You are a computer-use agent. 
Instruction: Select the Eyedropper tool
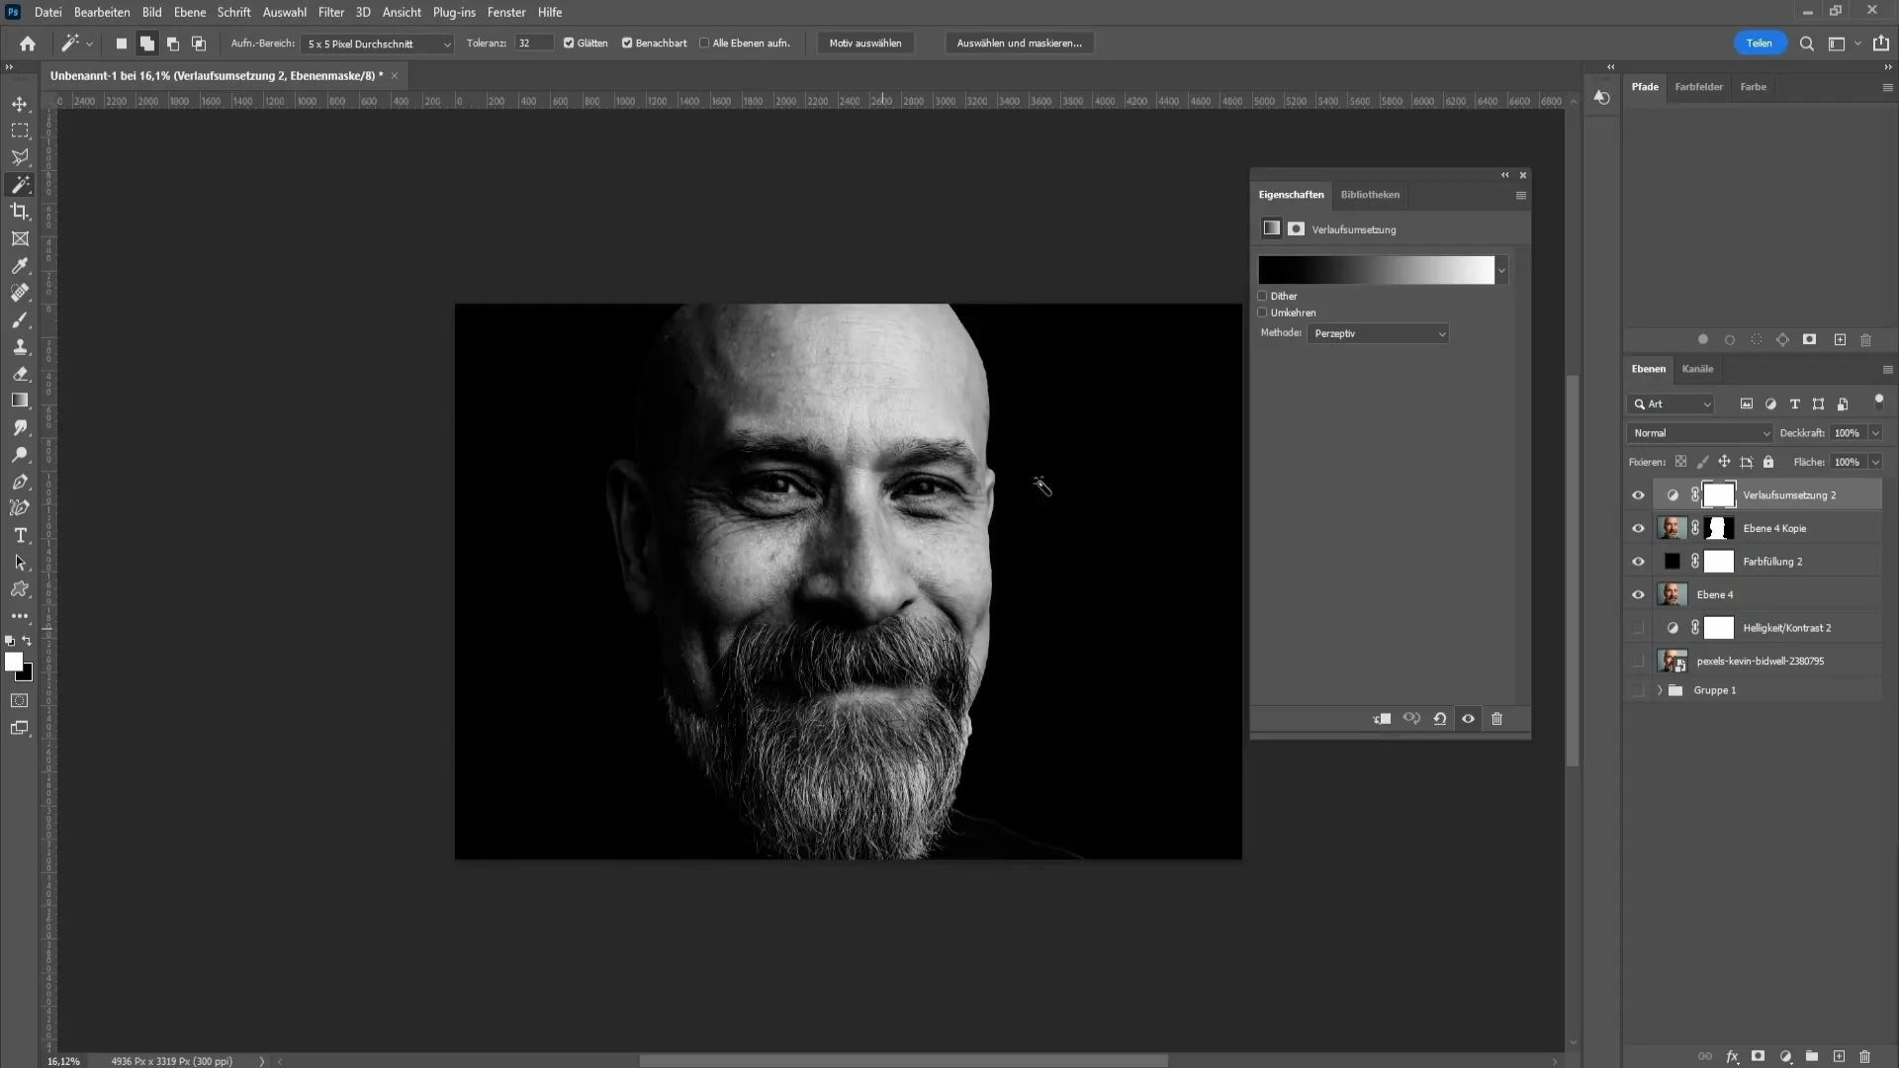(20, 266)
